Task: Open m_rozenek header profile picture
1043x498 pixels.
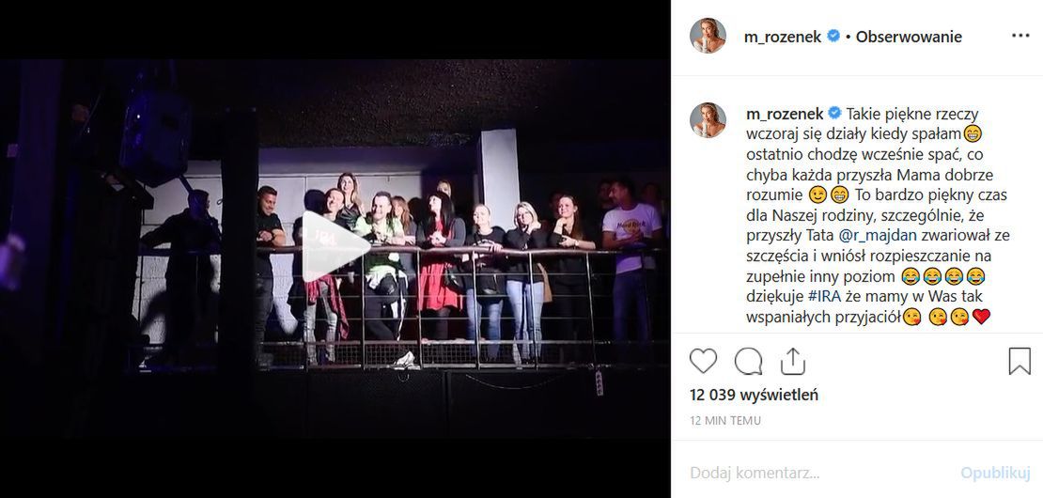Action: [x=708, y=36]
